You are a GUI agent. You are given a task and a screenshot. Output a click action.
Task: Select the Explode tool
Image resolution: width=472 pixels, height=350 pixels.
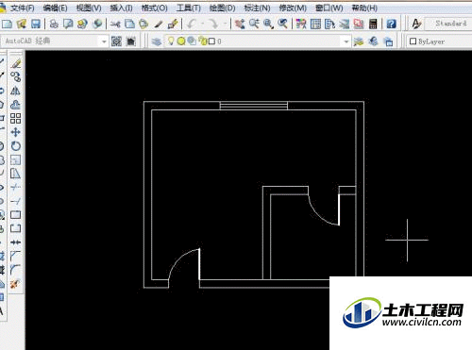[15, 284]
